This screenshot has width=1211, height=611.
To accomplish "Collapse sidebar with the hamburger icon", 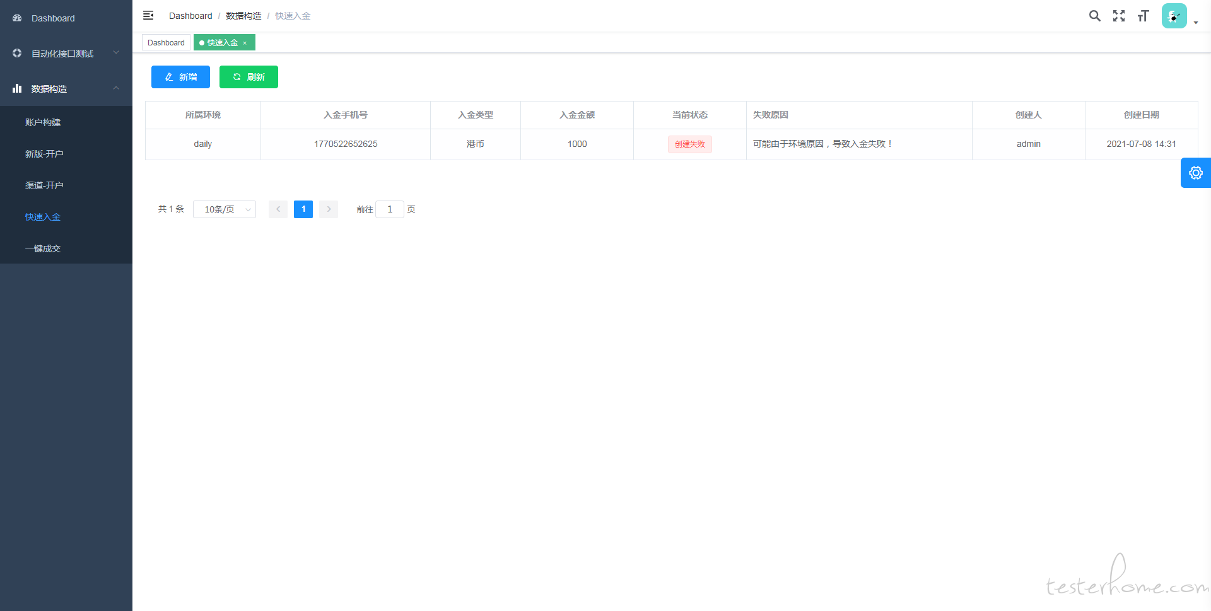I will point(148,15).
